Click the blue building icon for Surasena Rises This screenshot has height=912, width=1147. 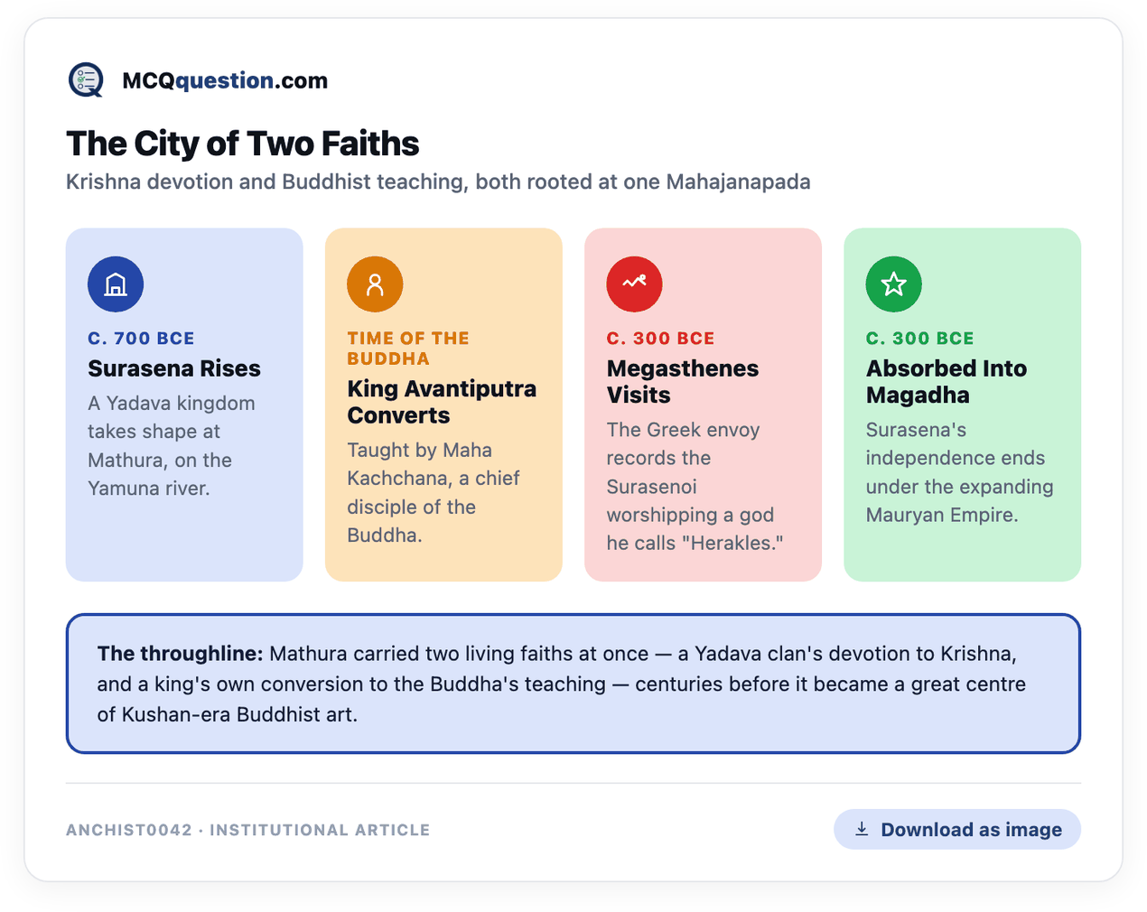click(x=116, y=284)
